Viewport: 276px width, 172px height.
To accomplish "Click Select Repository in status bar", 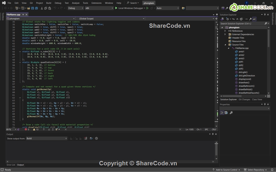I will (x=255, y=170).
